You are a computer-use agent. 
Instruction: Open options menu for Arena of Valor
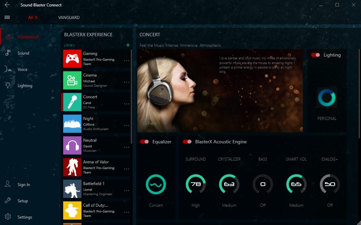tap(127, 169)
